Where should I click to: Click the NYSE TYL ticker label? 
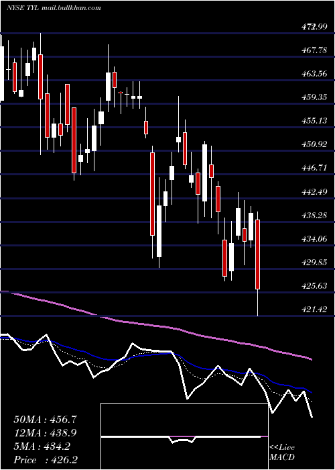coord(22,8)
